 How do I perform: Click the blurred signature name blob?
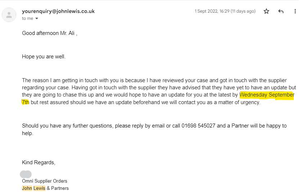click(26, 174)
